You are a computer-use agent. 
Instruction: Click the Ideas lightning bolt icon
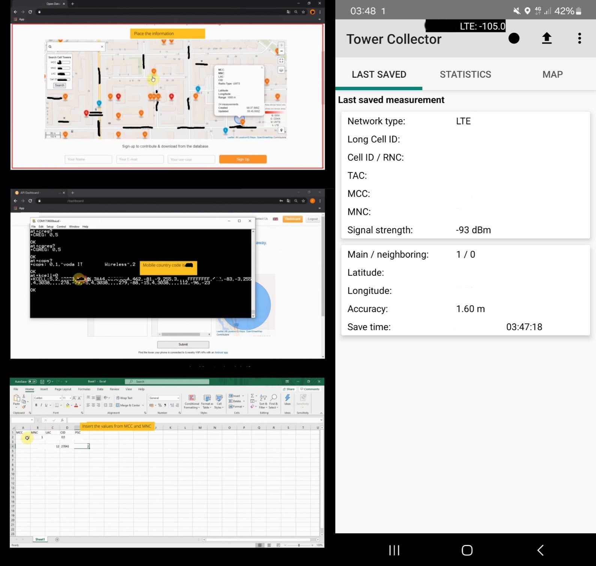287,398
